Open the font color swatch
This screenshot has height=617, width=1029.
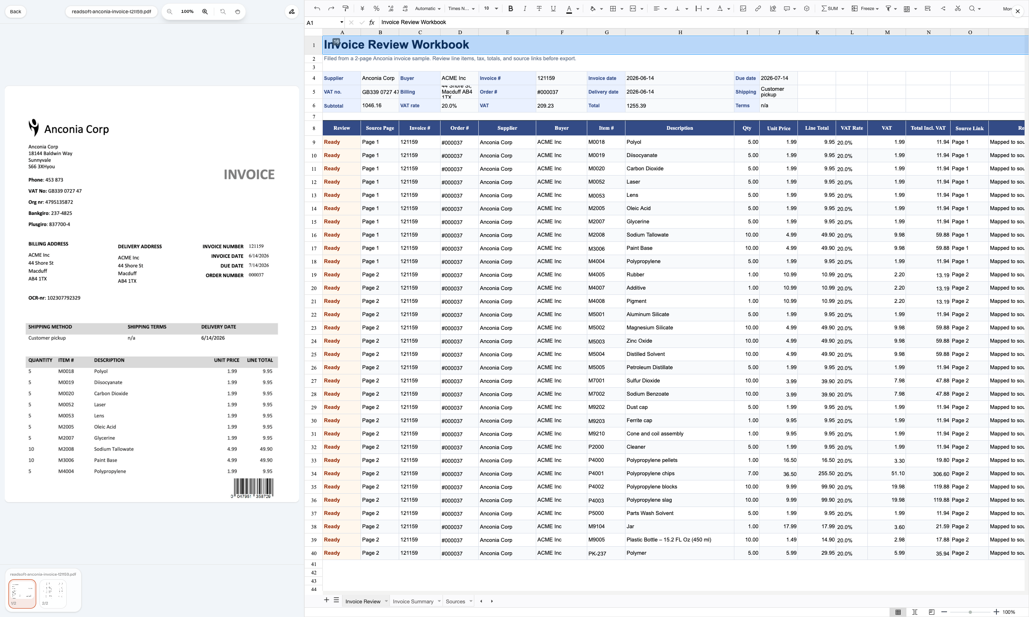point(569,8)
